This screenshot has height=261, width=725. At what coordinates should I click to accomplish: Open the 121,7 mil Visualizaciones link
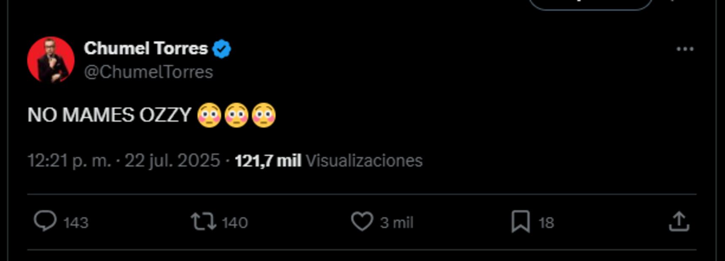pos(328,161)
